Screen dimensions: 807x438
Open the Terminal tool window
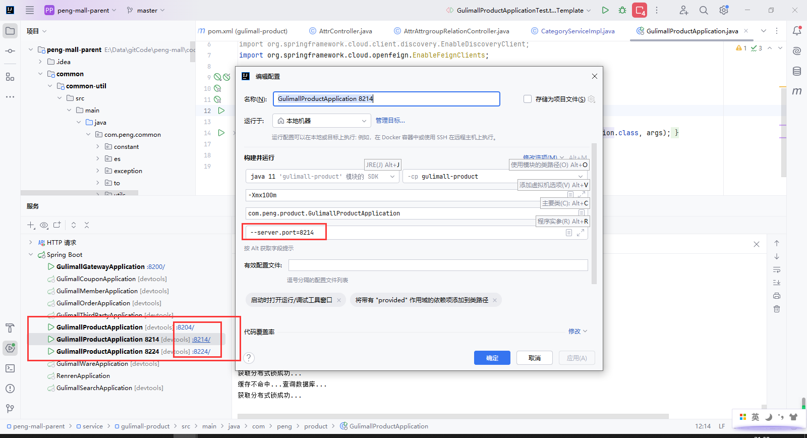pos(10,368)
